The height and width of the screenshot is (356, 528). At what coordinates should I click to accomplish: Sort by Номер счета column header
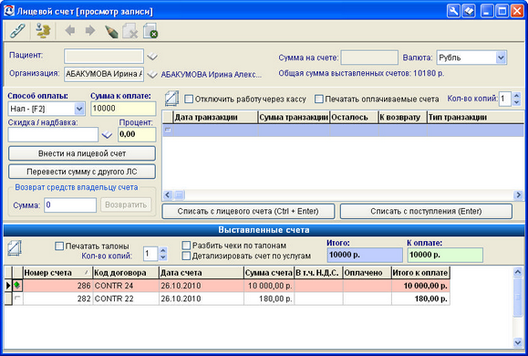point(57,273)
